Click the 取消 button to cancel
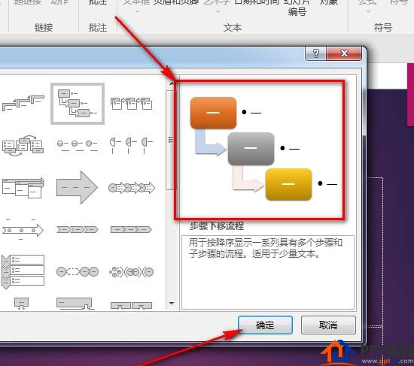Viewport: 414px width, 366px height. [328, 325]
